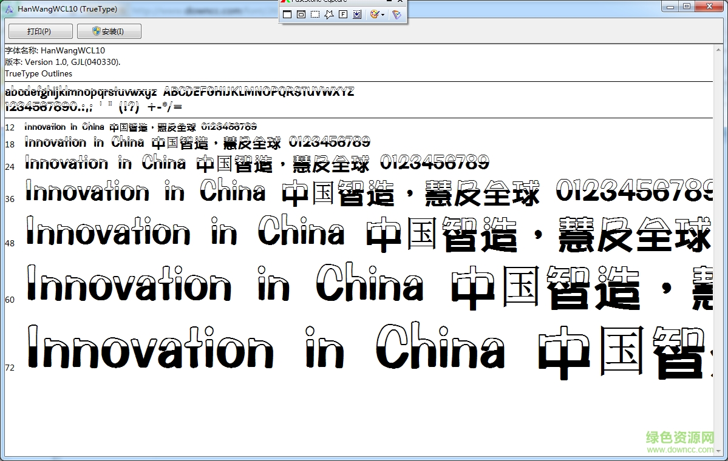
Task: Close the FastStone Capture floating panel
Action: point(400,1)
